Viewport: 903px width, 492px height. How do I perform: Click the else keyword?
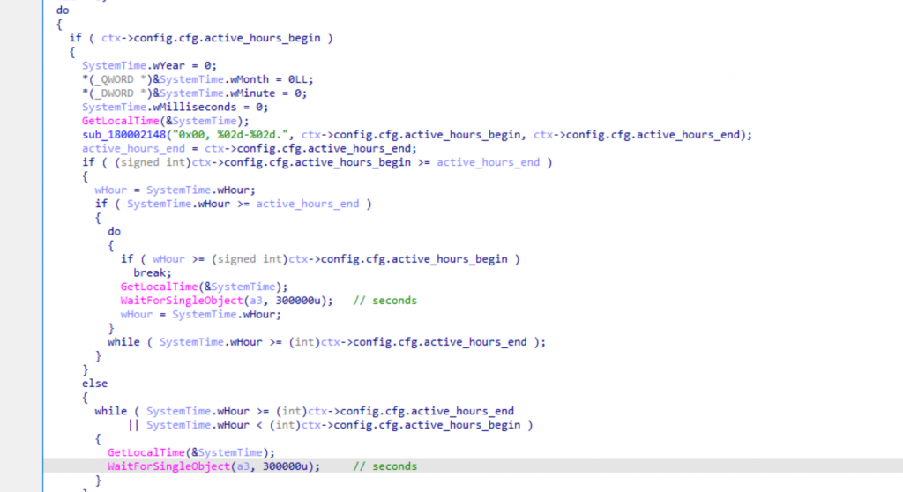94,384
